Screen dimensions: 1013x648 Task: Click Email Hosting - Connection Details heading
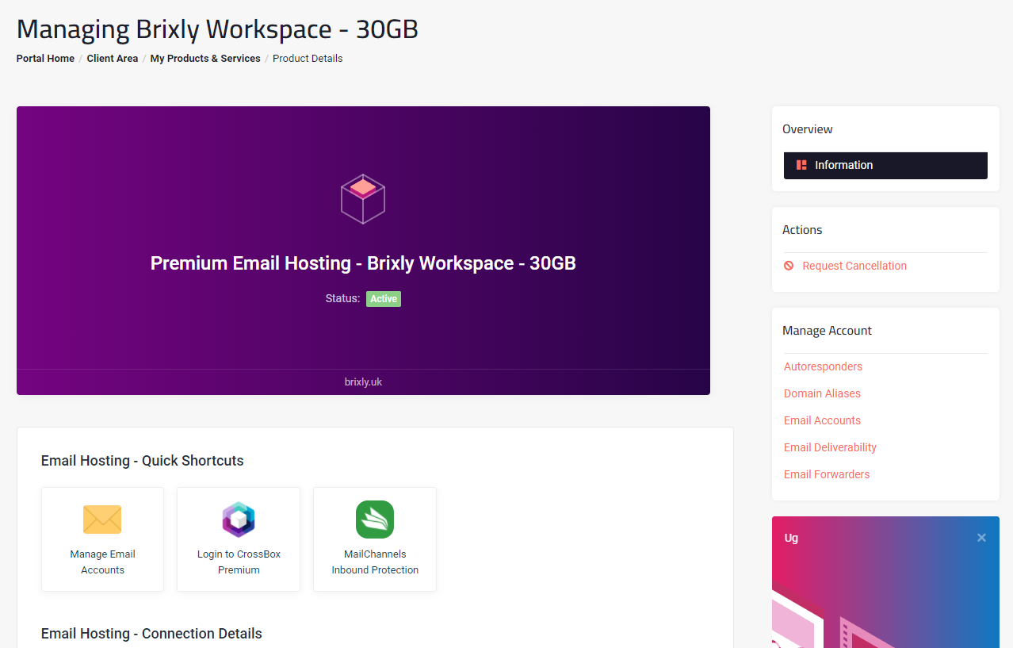pyautogui.click(x=151, y=634)
